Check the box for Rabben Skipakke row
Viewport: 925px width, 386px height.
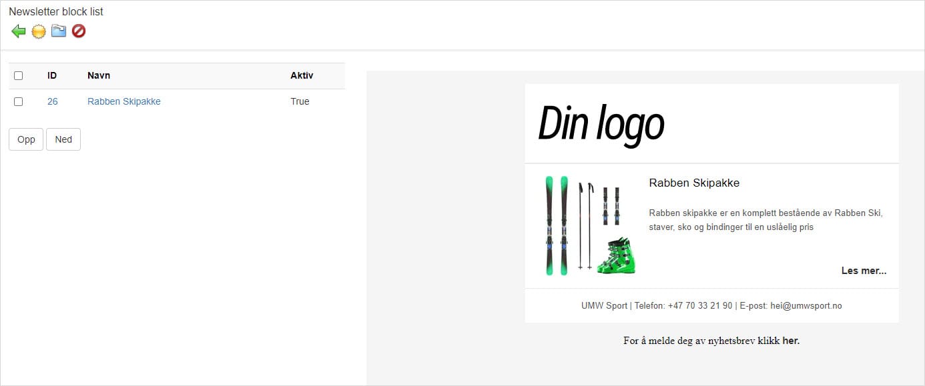click(x=19, y=102)
